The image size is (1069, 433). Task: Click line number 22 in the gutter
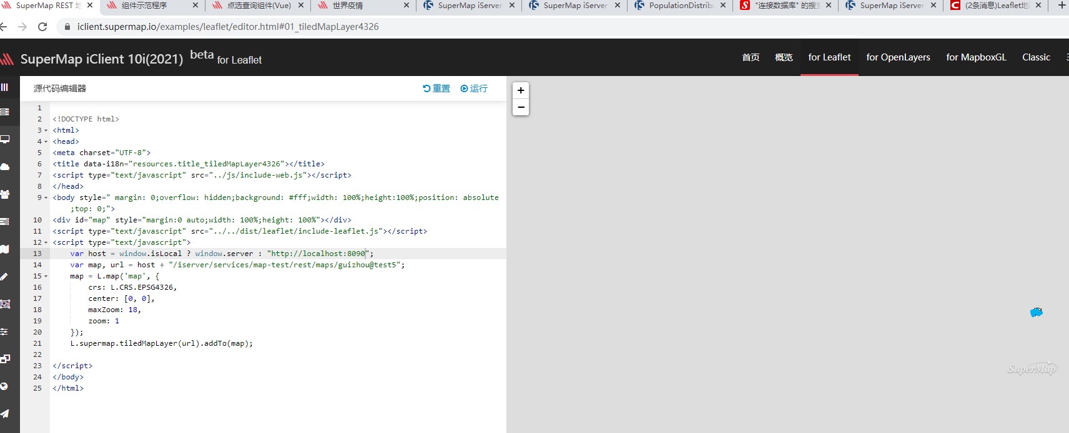37,354
